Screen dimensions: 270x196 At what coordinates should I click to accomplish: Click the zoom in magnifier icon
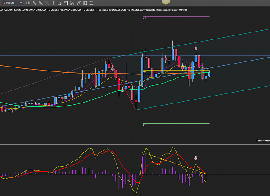[x=41, y=3]
